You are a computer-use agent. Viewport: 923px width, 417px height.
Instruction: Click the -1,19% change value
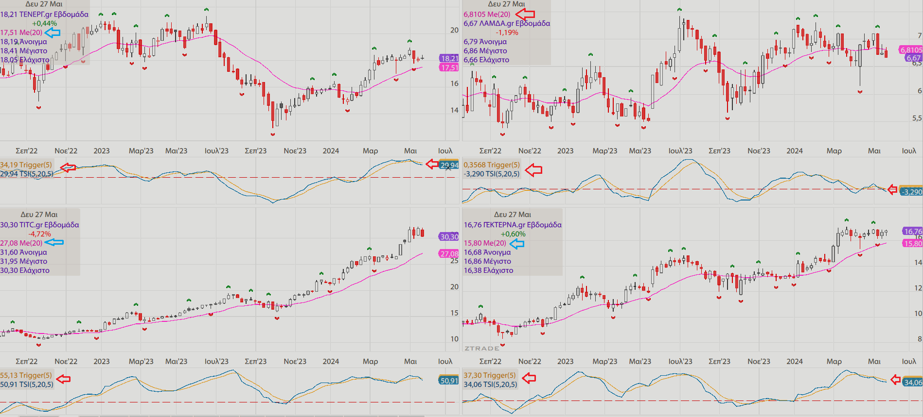pos(507,33)
